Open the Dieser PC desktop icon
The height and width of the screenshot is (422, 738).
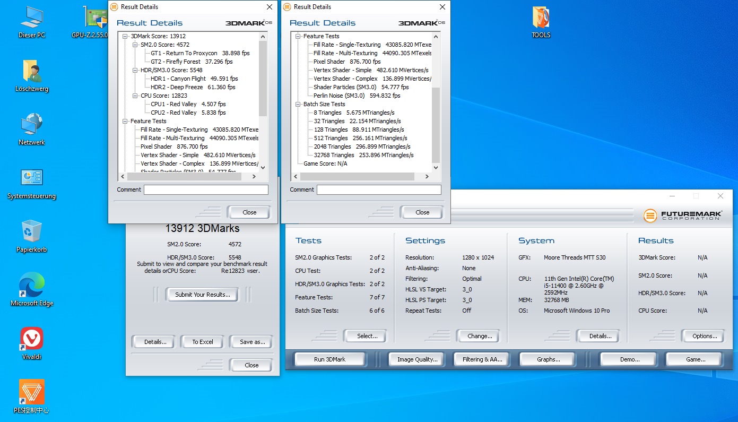[x=32, y=22]
